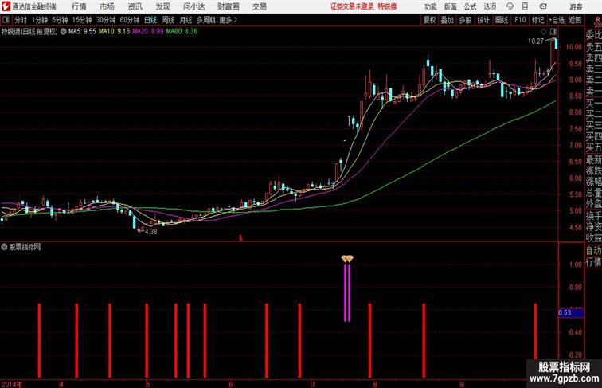Select the 日线 daily period
Image resolution: width=602 pixels, height=388 pixels.
[150, 20]
